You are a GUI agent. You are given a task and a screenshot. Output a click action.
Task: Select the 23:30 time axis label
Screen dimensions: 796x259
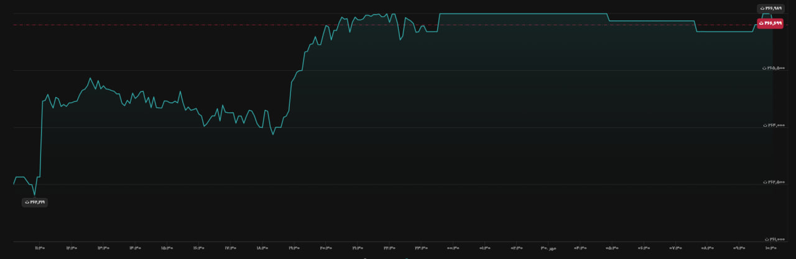(421, 248)
